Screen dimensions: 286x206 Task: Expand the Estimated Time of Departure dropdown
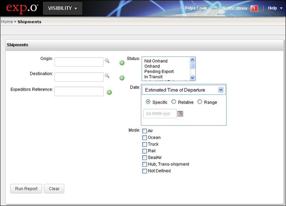click(221, 90)
